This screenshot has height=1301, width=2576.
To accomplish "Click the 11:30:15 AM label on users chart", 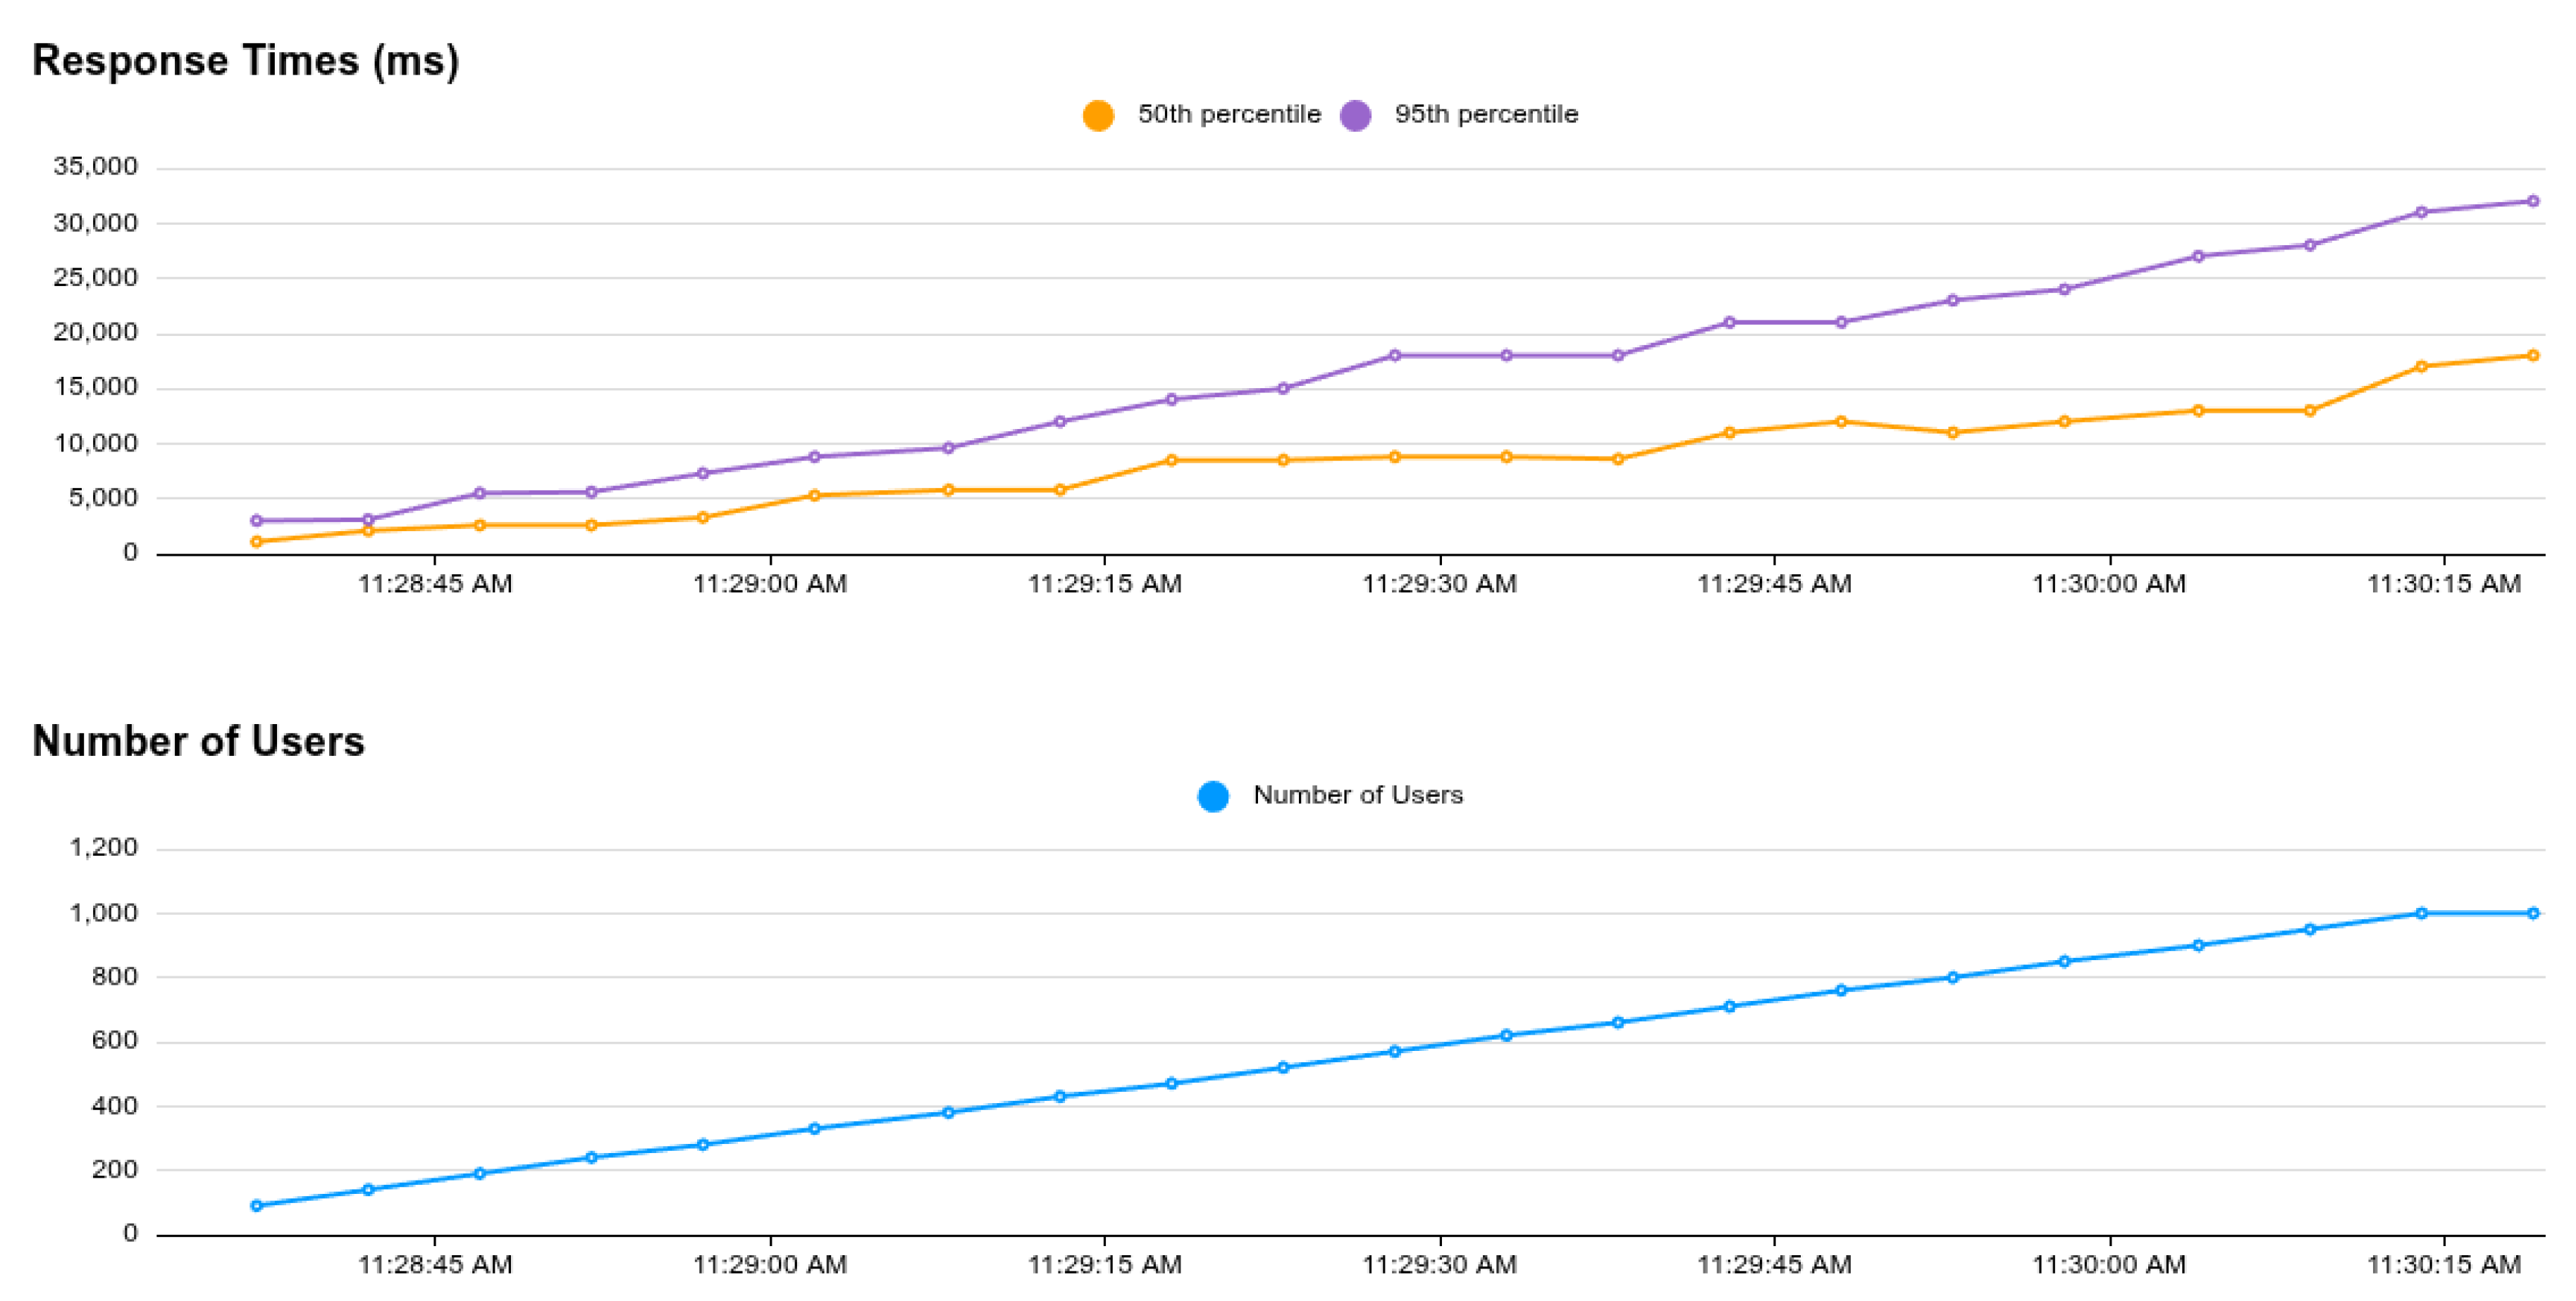I will [2443, 1266].
